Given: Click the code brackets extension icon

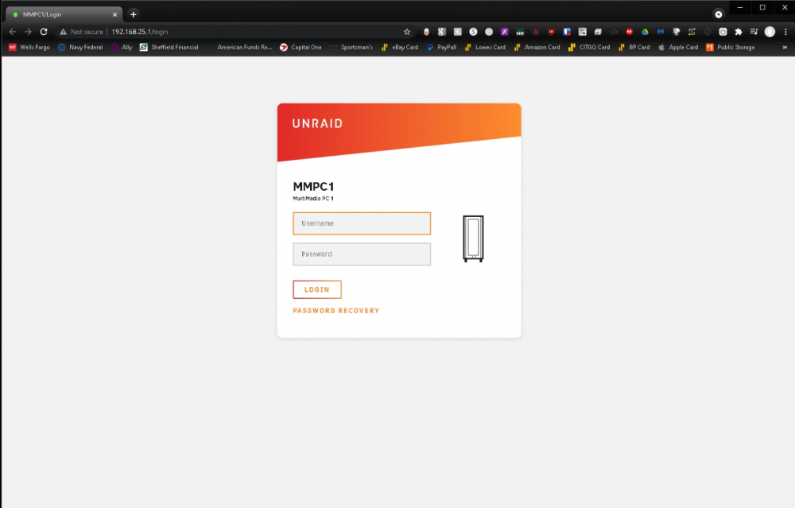Looking at the screenshot, I should coord(614,32).
